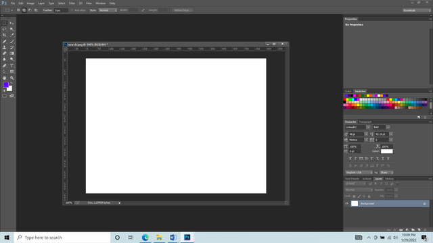
Task: Click the Refine Edge button
Action: point(182,10)
